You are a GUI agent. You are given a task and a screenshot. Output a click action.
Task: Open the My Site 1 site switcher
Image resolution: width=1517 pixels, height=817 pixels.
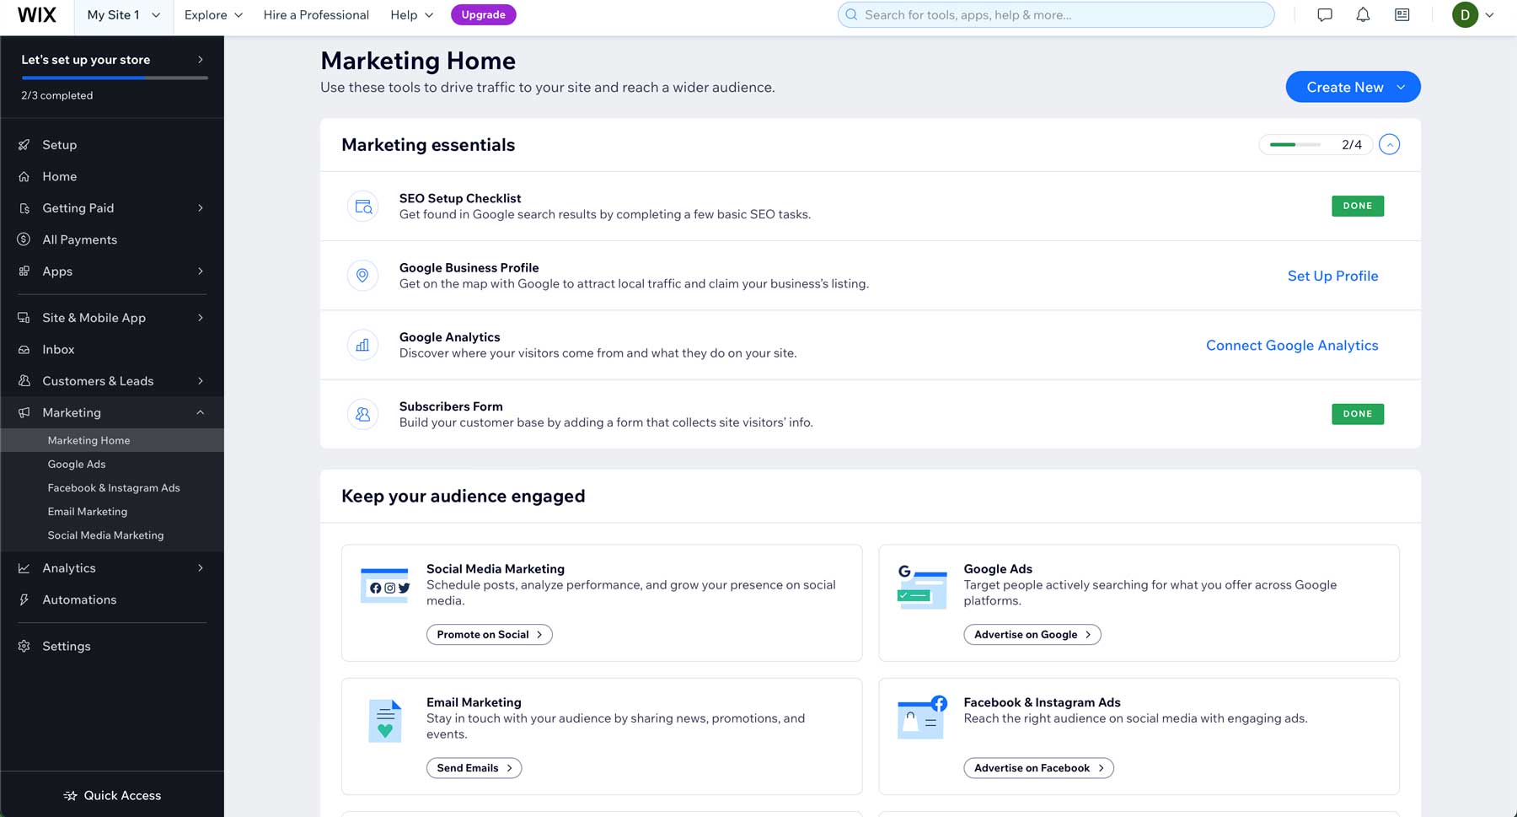click(122, 14)
